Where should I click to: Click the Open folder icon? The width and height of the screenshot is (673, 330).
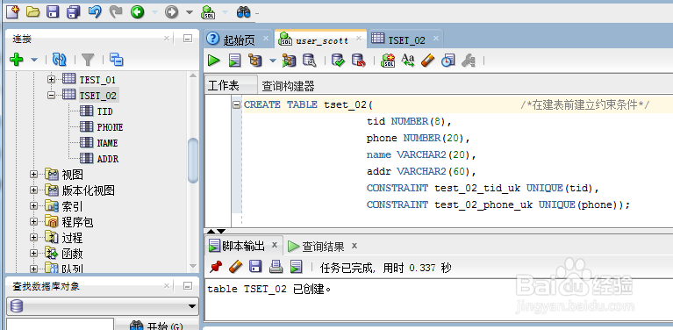(32, 12)
